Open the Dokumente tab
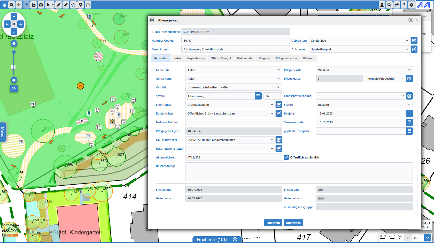 point(244,58)
